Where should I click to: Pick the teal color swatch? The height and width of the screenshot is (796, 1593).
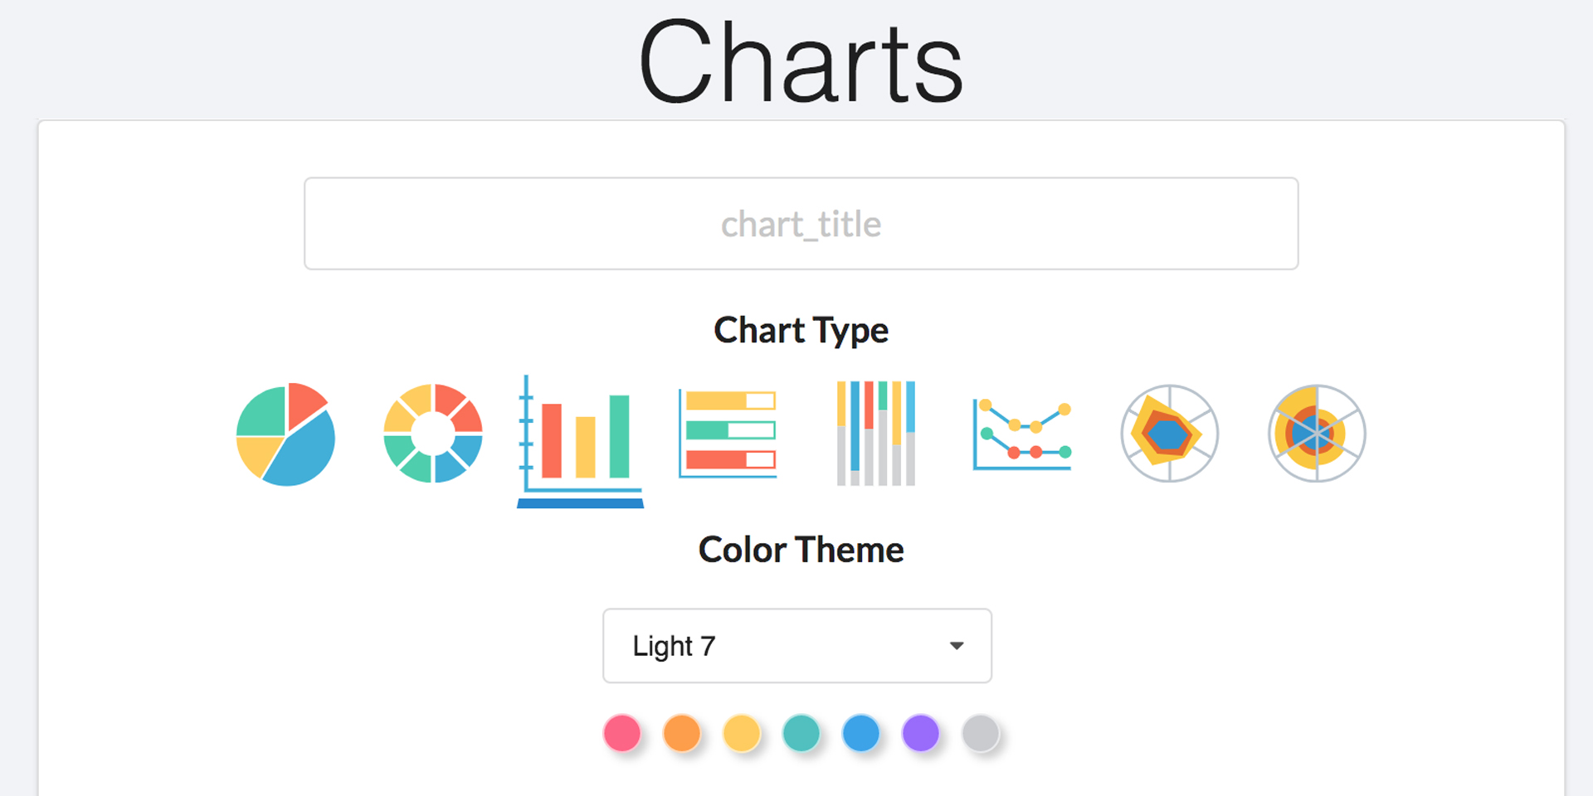(x=801, y=733)
